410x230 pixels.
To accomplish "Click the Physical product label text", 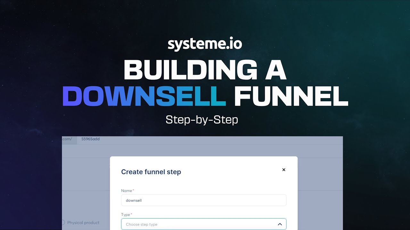I will [83, 223].
